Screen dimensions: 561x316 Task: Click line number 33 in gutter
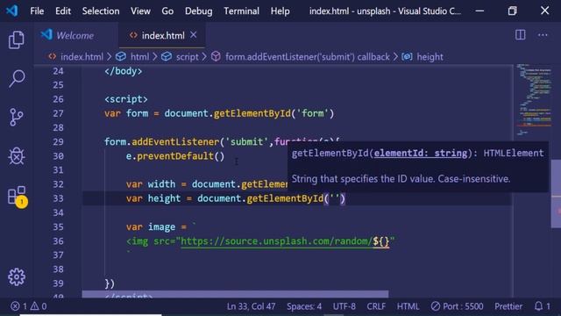[58, 198]
